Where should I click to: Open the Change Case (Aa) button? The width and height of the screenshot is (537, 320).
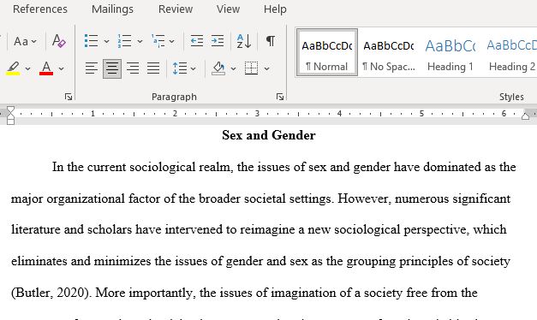[25, 41]
